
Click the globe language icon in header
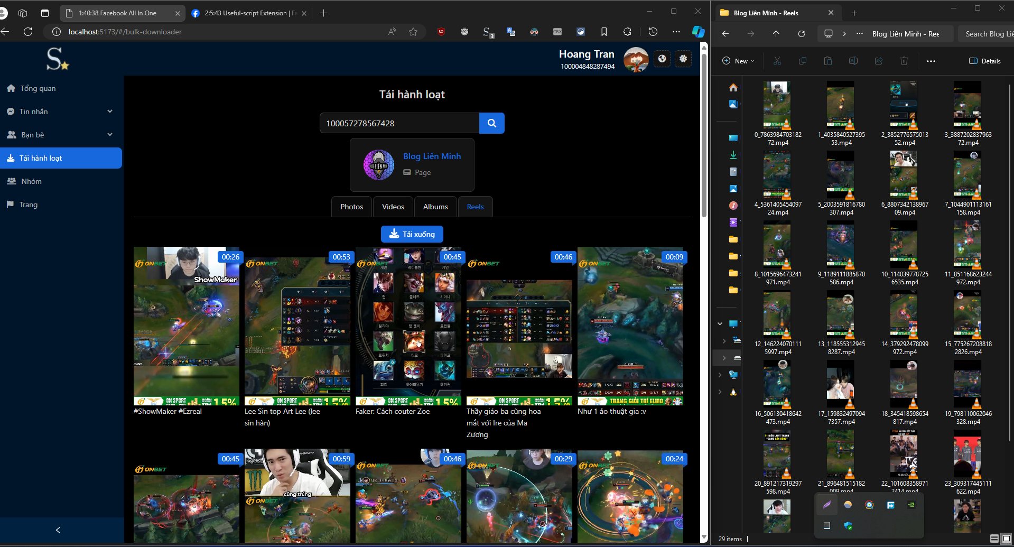click(x=662, y=59)
